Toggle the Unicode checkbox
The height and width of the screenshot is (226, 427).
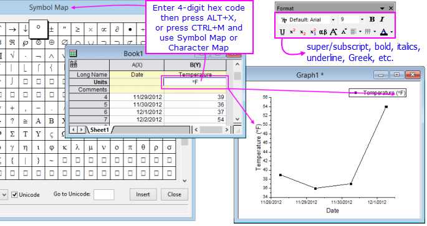(14, 195)
